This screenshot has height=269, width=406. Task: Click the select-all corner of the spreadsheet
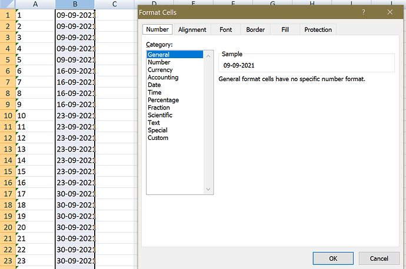pos(8,4)
